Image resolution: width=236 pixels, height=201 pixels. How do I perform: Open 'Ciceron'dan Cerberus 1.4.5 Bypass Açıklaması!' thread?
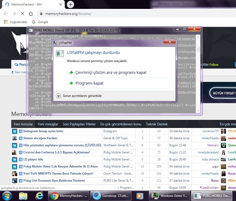57,152
